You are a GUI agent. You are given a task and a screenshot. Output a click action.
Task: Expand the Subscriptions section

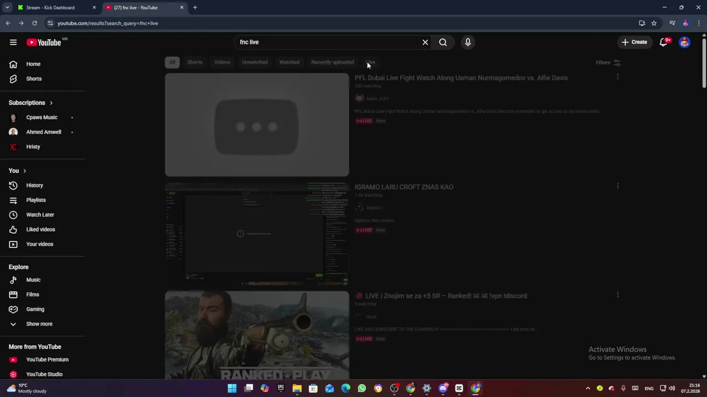[x=31, y=103]
